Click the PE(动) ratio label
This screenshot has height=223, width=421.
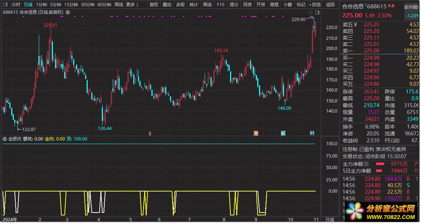click(x=392, y=140)
